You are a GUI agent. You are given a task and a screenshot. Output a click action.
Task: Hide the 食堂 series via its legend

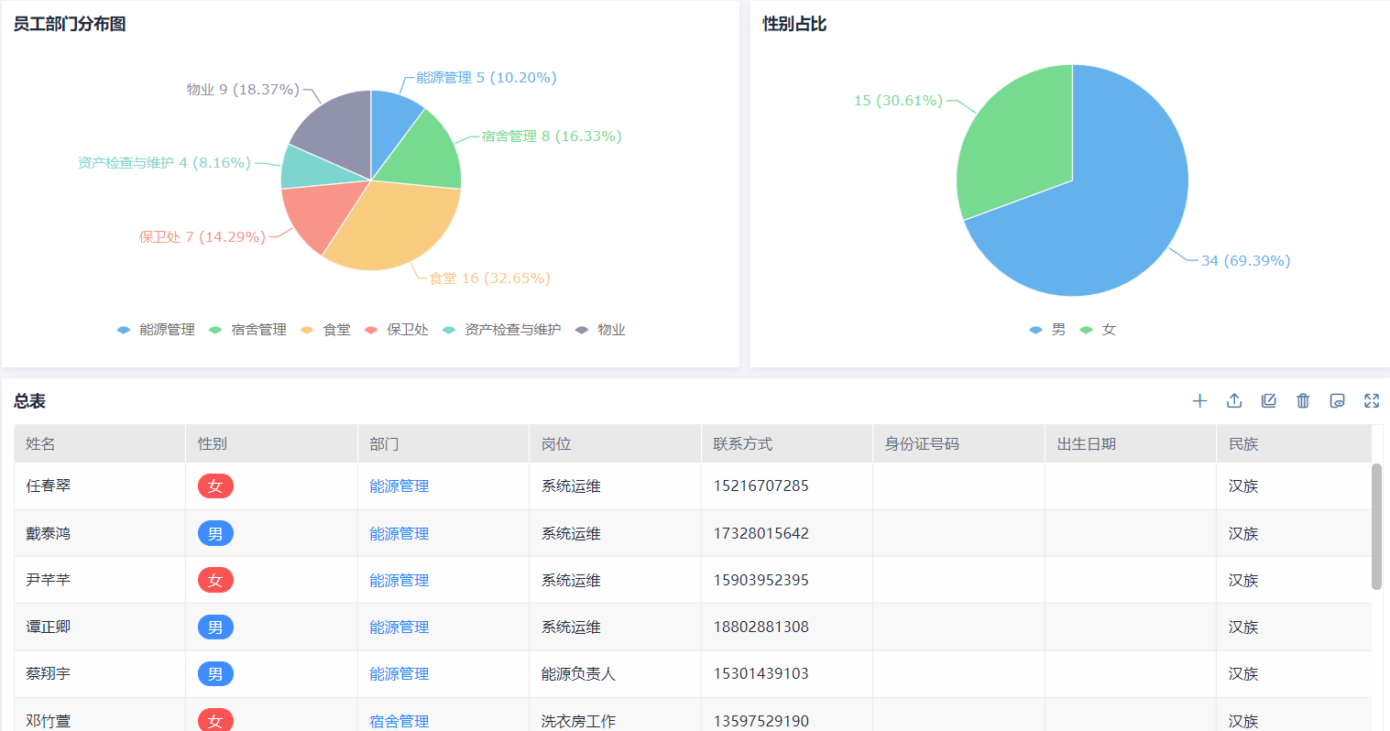point(326,330)
